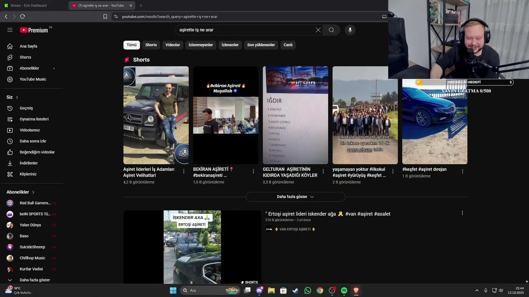Open options for GELTURAN AŞİRETİNİN short
This screenshot has height=297, width=529.
[323, 171]
